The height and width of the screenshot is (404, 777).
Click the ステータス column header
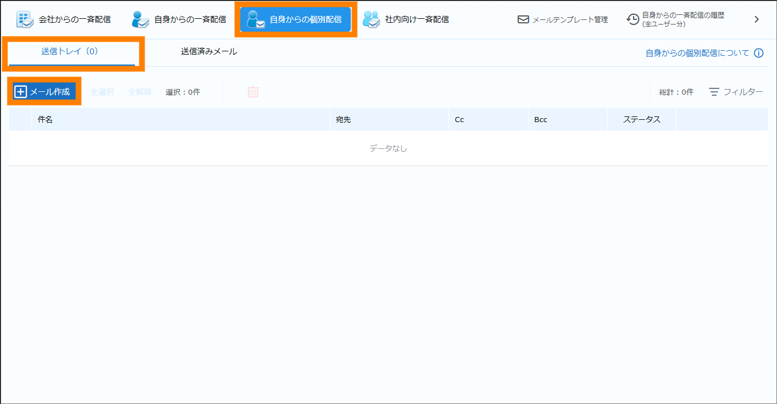click(642, 119)
